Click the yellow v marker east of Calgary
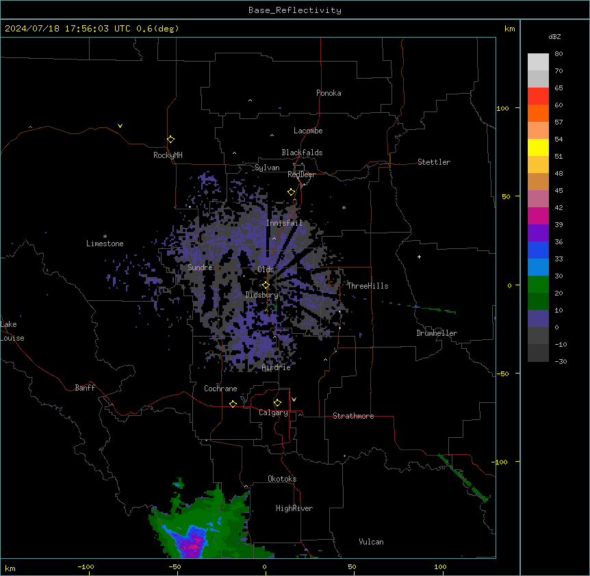This screenshot has height=576, width=590. click(294, 400)
